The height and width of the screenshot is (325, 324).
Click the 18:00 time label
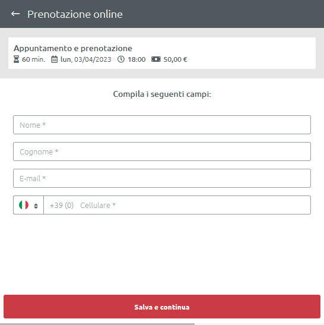tap(136, 59)
